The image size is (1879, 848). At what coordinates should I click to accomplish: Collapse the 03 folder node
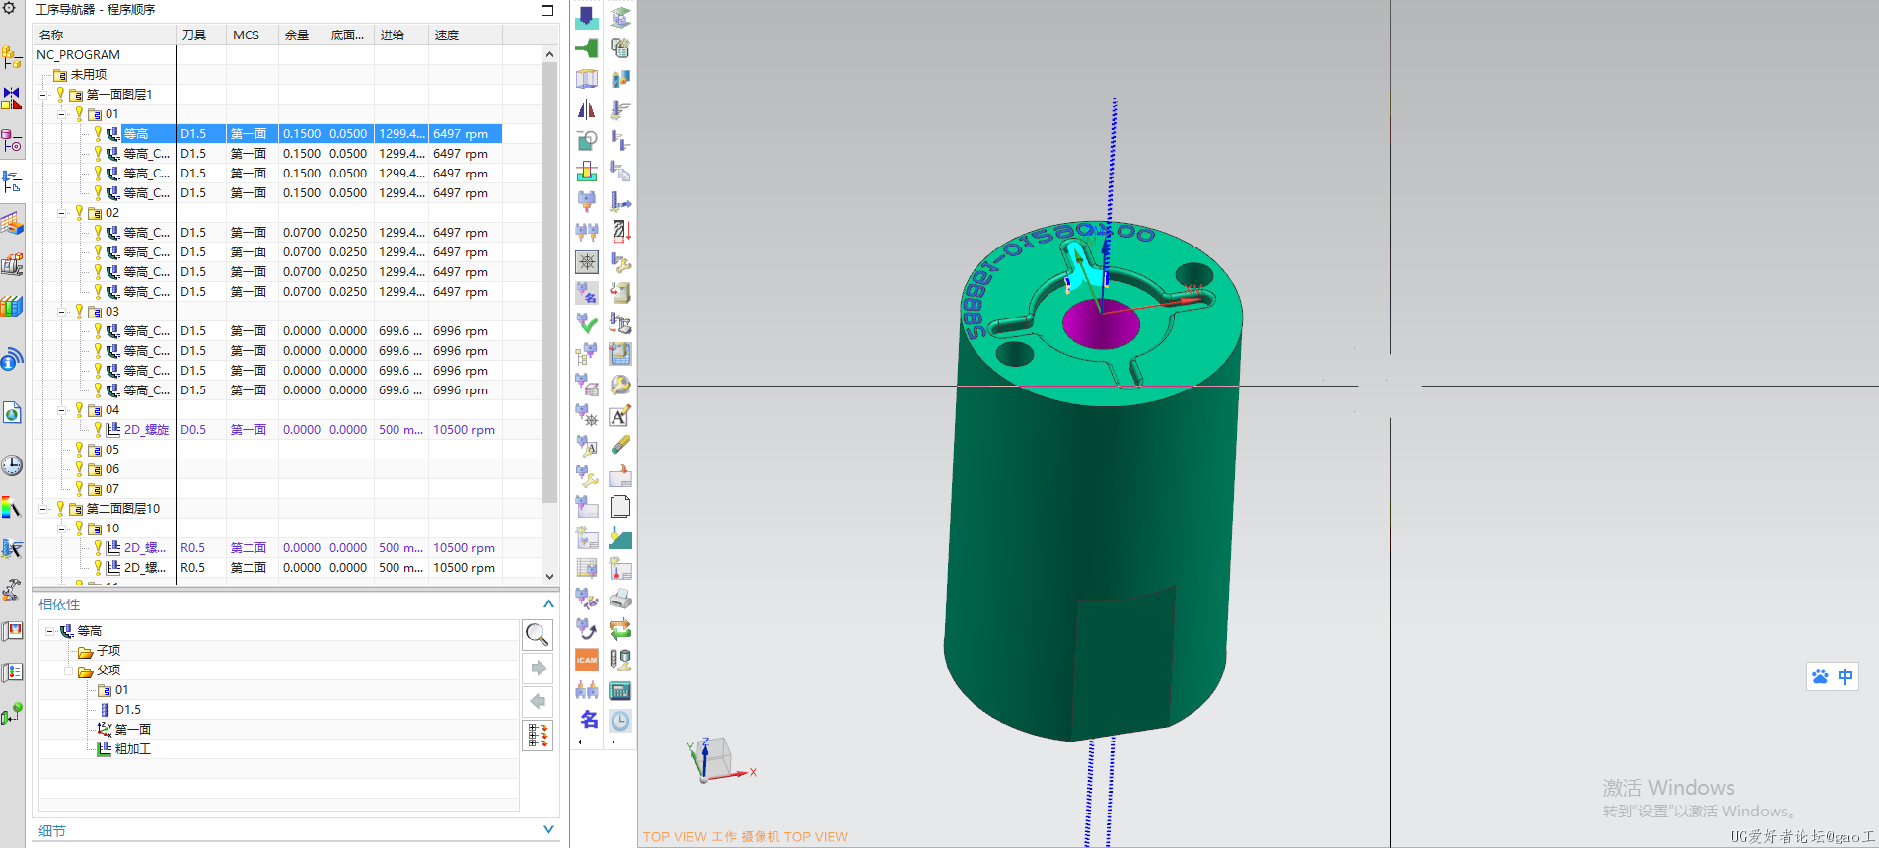(62, 312)
